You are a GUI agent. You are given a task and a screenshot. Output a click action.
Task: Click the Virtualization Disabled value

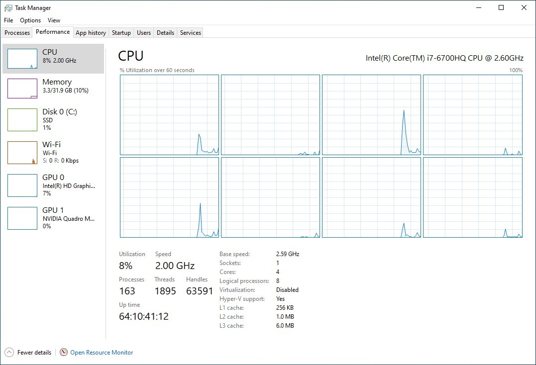tap(287, 290)
